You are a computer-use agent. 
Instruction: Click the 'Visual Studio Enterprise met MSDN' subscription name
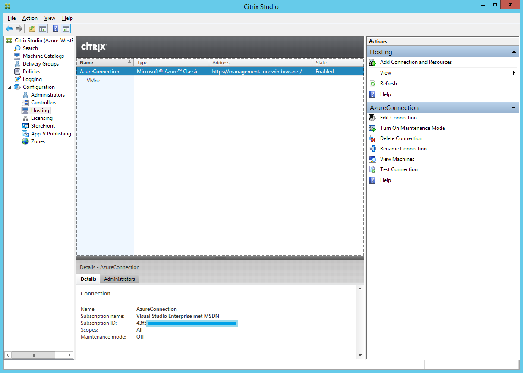178,316
